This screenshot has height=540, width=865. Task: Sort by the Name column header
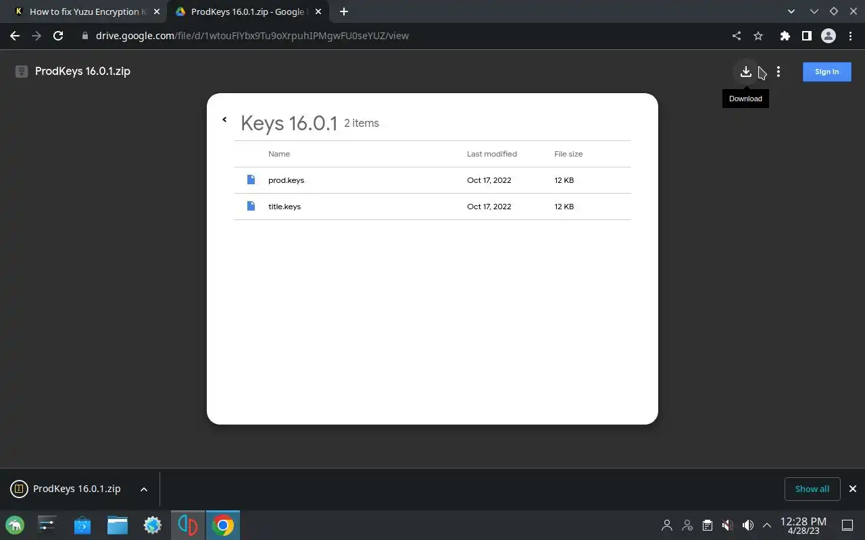279,154
